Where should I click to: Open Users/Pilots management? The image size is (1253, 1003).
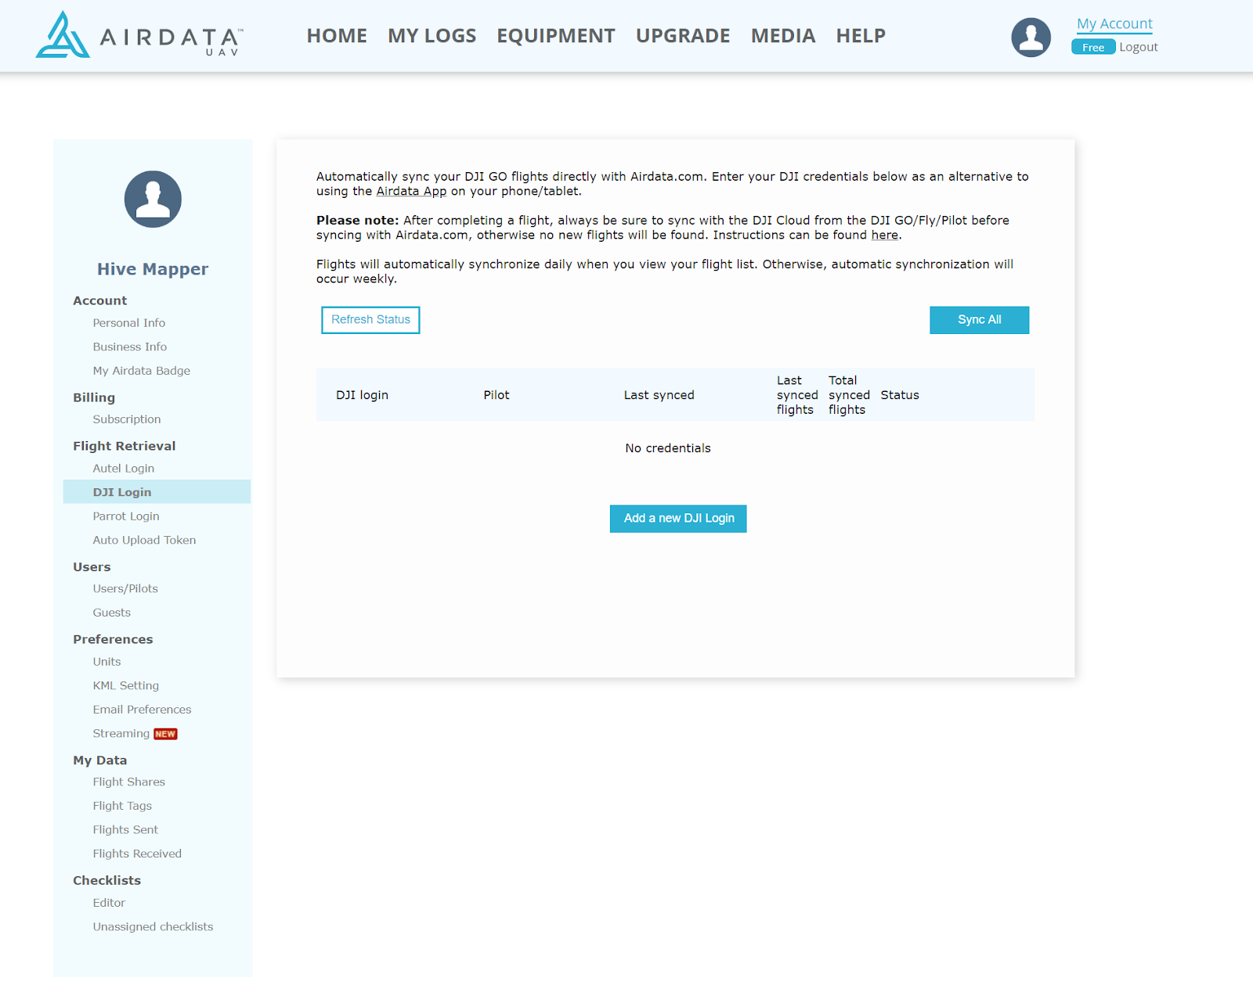click(125, 589)
